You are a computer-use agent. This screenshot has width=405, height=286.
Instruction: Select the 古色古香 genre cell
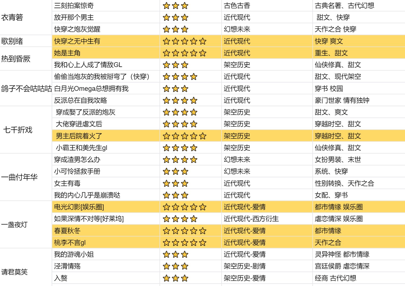pyautogui.click(x=237, y=6)
